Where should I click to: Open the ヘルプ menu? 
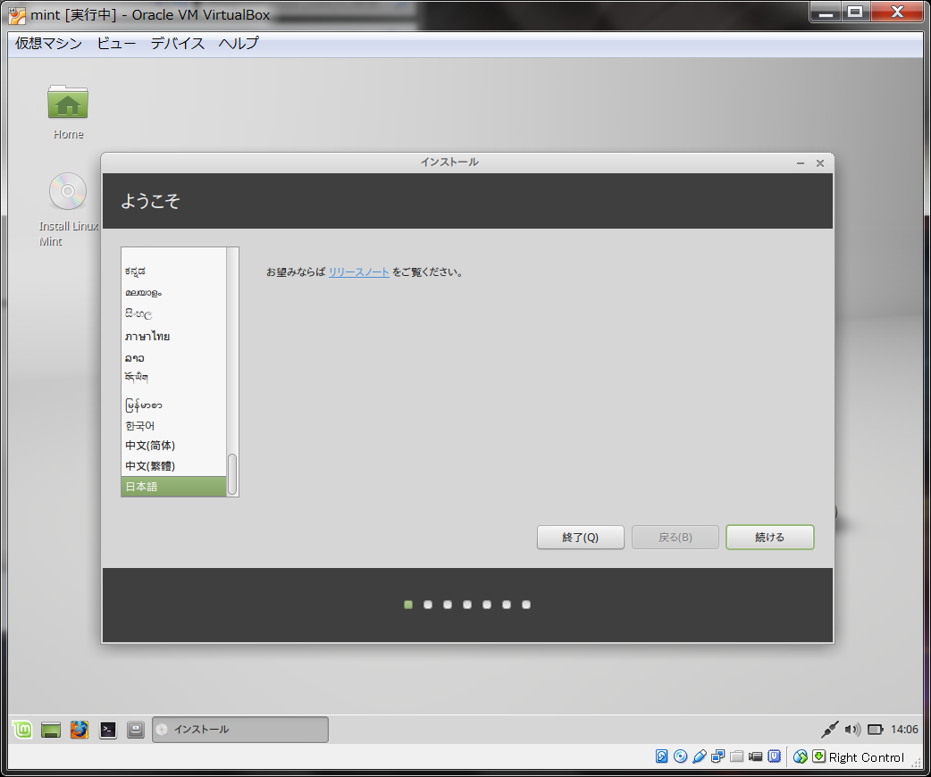[239, 43]
